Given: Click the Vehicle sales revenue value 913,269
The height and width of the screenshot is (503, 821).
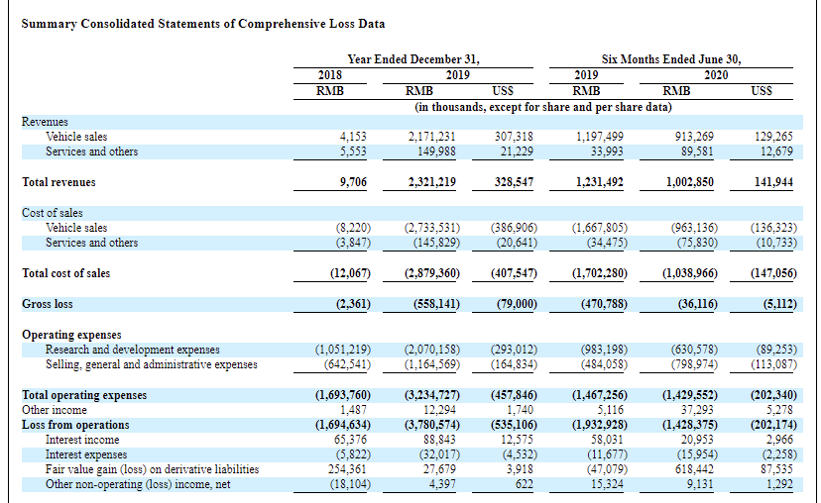Looking at the screenshot, I should pos(694,137).
